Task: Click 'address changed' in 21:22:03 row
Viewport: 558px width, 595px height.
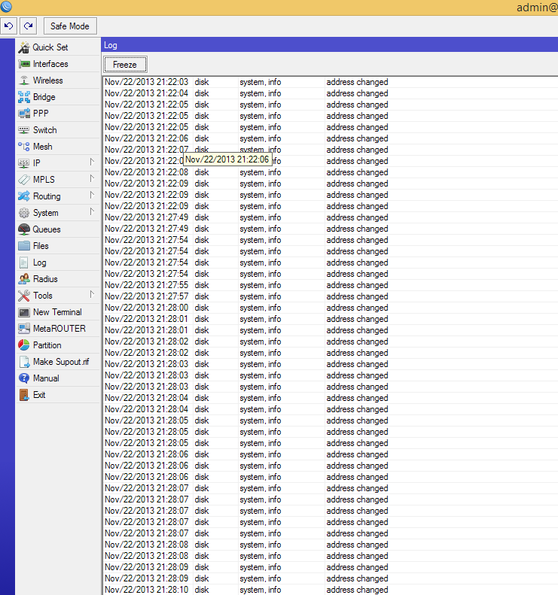Action: (x=357, y=82)
